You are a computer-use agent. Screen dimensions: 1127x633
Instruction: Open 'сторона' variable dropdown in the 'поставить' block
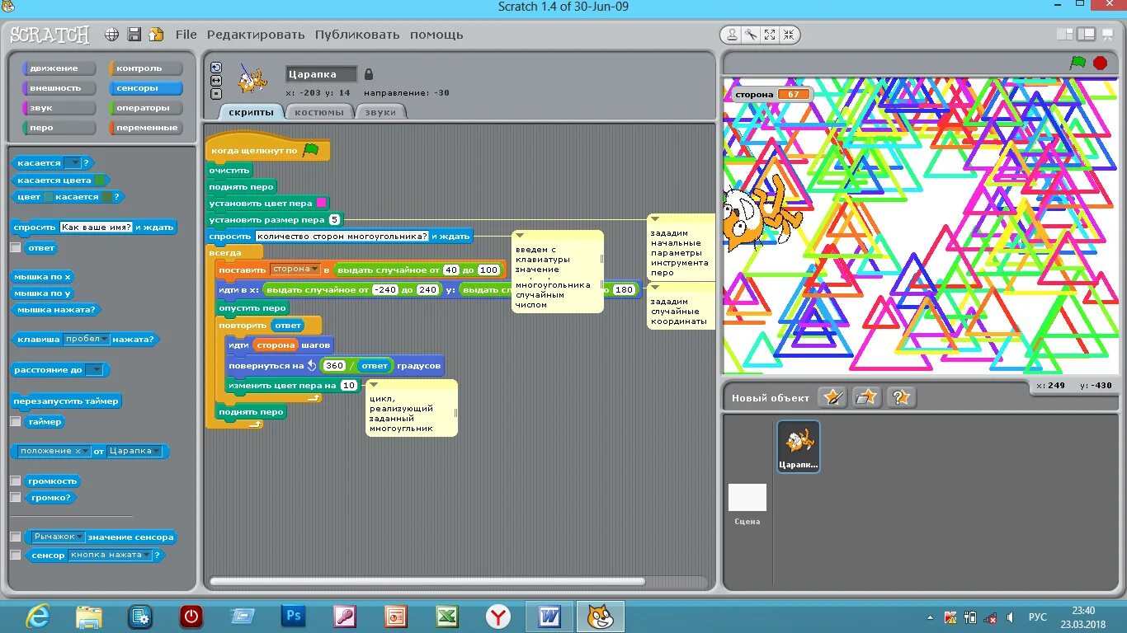click(295, 270)
